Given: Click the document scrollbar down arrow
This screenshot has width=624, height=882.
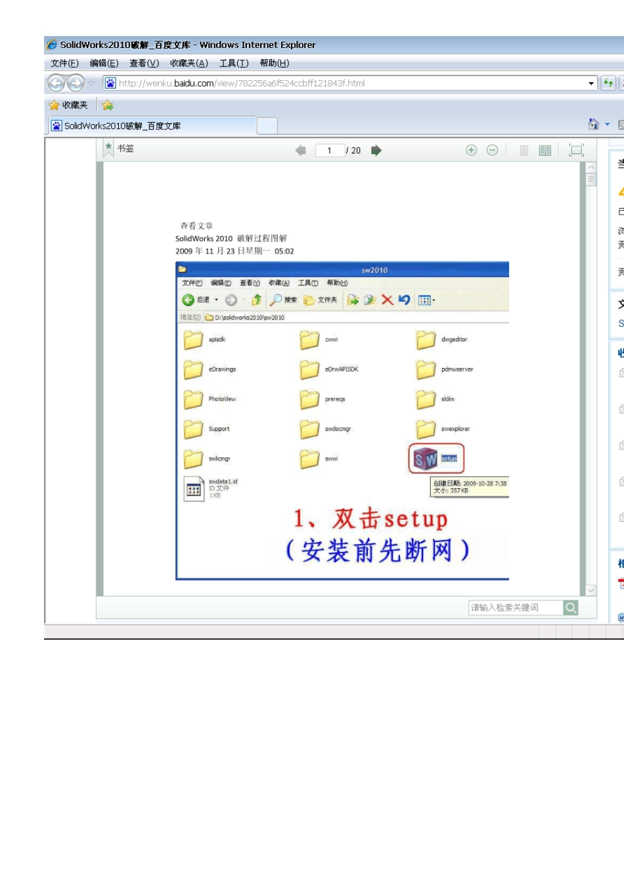Looking at the screenshot, I should [591, 590].
